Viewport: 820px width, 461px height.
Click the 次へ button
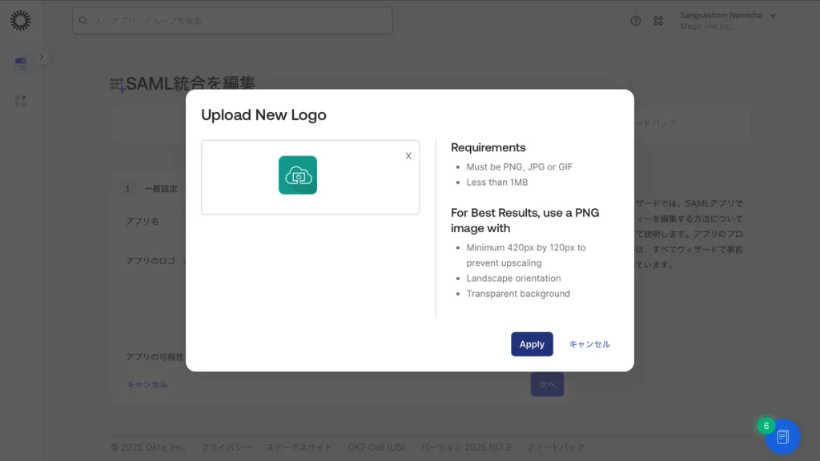(x=547, y=385)
